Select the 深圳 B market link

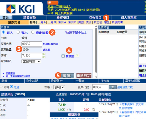click(x=72, y=22)
